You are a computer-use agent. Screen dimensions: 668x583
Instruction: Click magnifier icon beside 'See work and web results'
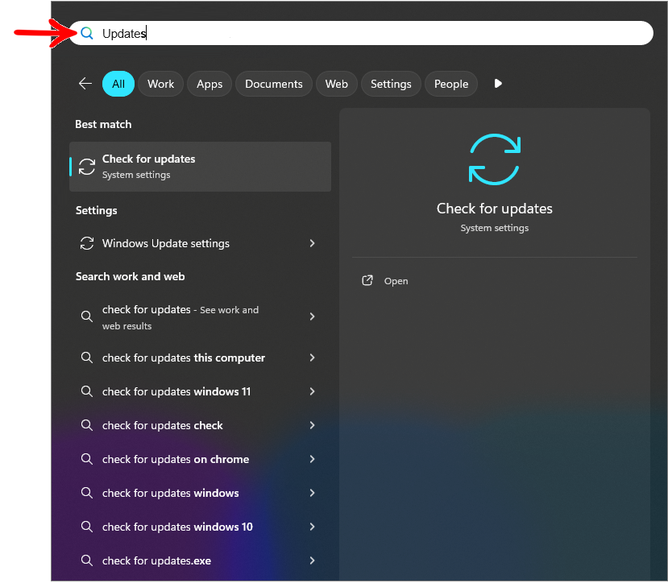pyautogui.click(x=87, y=316)
